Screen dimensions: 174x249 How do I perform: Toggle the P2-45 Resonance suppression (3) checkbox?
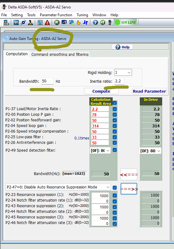tap(115, 218)
